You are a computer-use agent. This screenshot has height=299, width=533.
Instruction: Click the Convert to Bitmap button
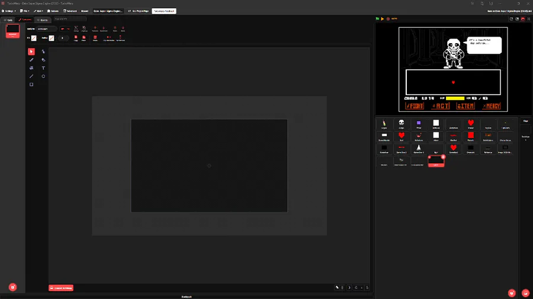pos(61,288)
